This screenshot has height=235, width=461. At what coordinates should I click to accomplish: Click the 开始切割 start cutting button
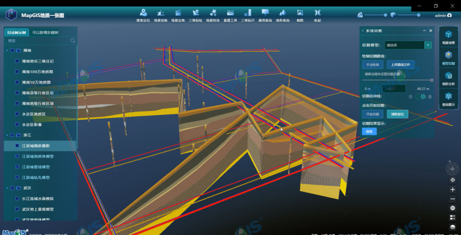click(373, 114)
